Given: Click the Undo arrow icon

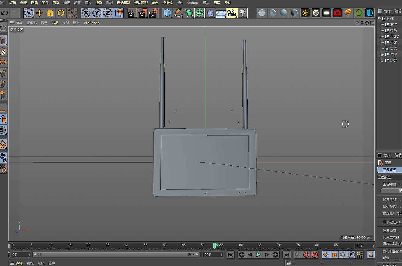Looking at the screenshot, I should tap(4, 13).
